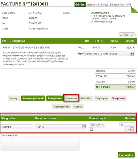Screen dimensions: 138x159
Task: Click the quantity value 1,00 U
Action: 81,47
